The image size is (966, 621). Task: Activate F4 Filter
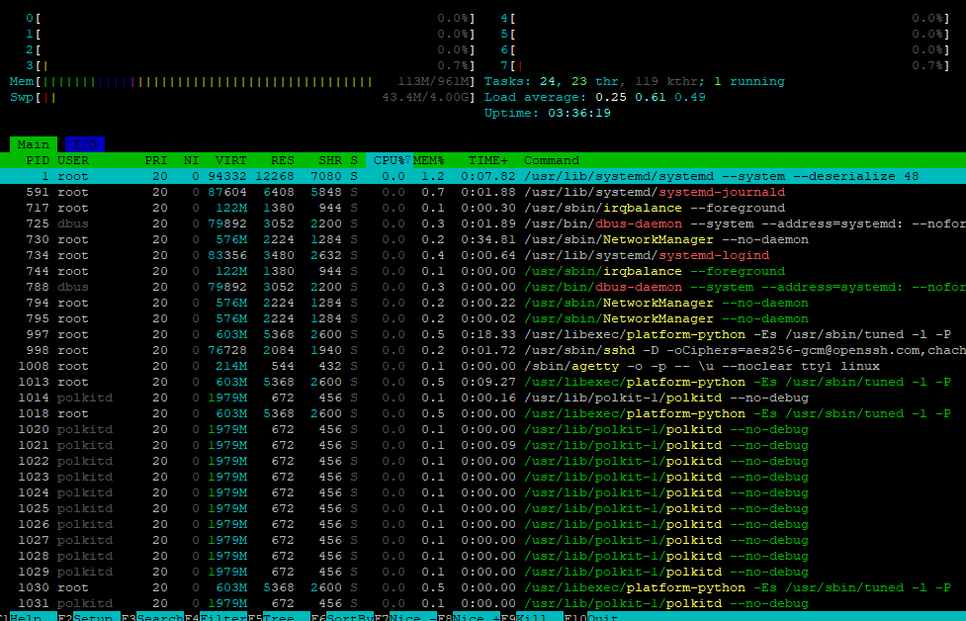tap(215, 617)
